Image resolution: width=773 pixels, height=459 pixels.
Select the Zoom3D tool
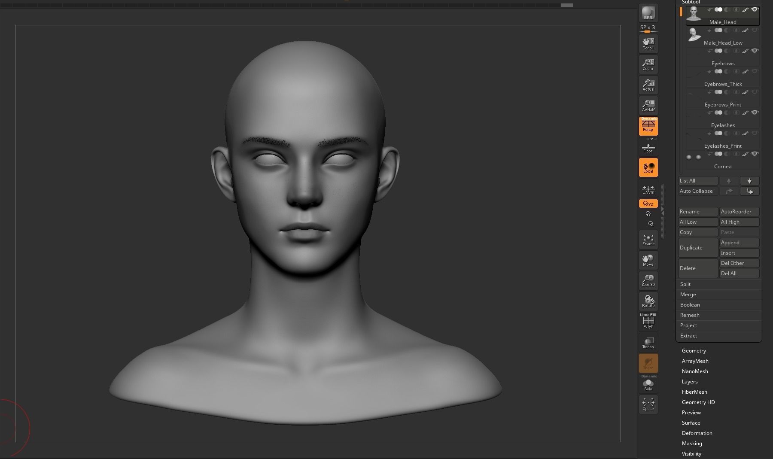(648, 281)
